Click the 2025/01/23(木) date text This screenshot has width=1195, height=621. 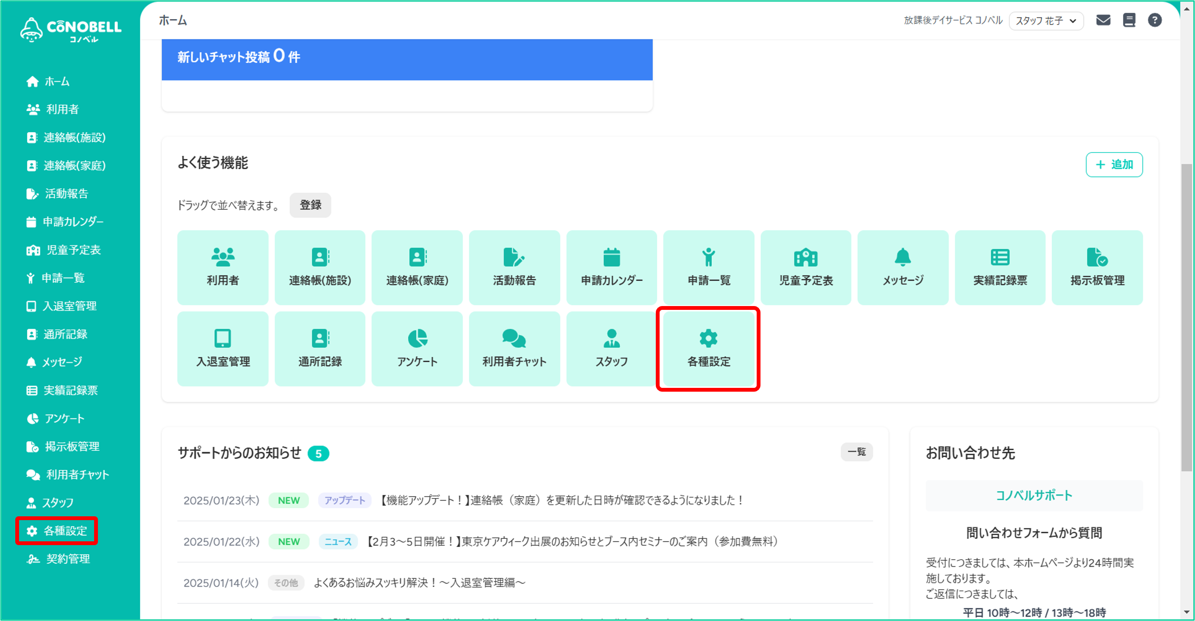221,501
